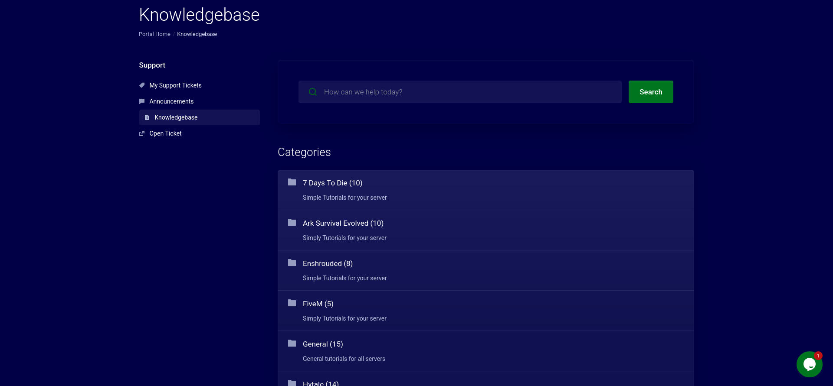This screenshot has height=386, width=833.
Task: Click the folder icon for 7 Days To Die
Action: 292,182
